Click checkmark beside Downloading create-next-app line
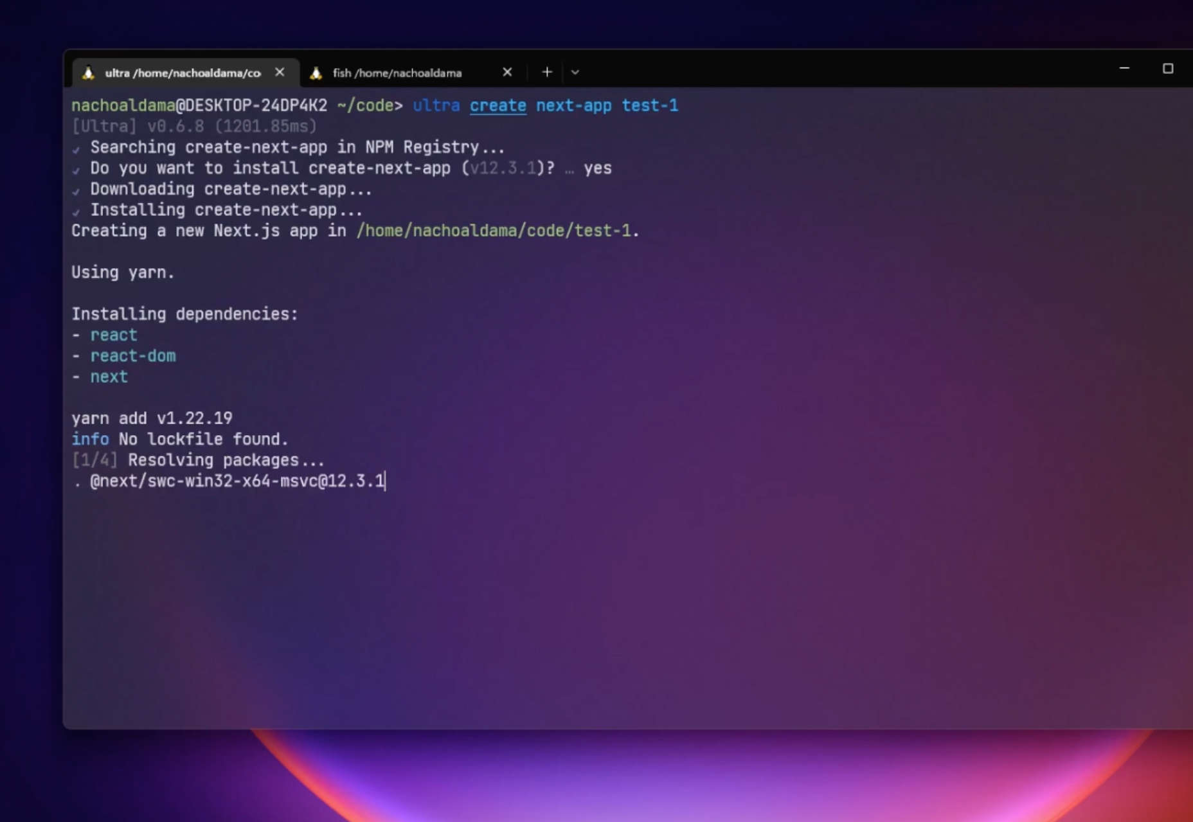1193x822 pixels. 76,191
